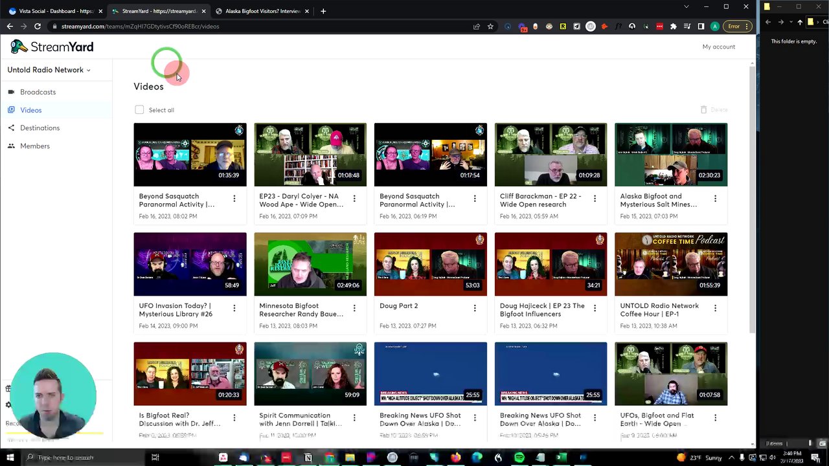Bookmark this page with the star icon
Screen dimensions: 829x466
(x=490, y=27)
